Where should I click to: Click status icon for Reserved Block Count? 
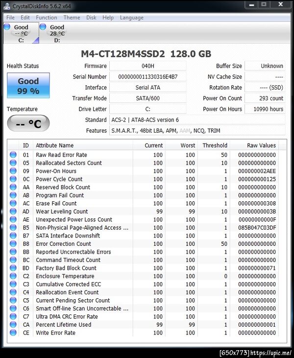(x=13, y=187)
